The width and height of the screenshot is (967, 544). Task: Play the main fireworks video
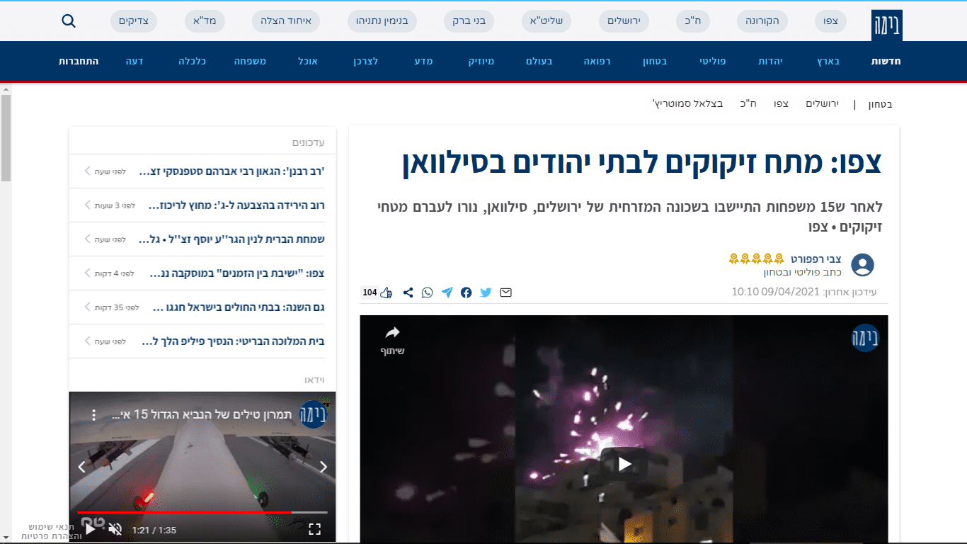pyautogui.click(x=624, y=464)
